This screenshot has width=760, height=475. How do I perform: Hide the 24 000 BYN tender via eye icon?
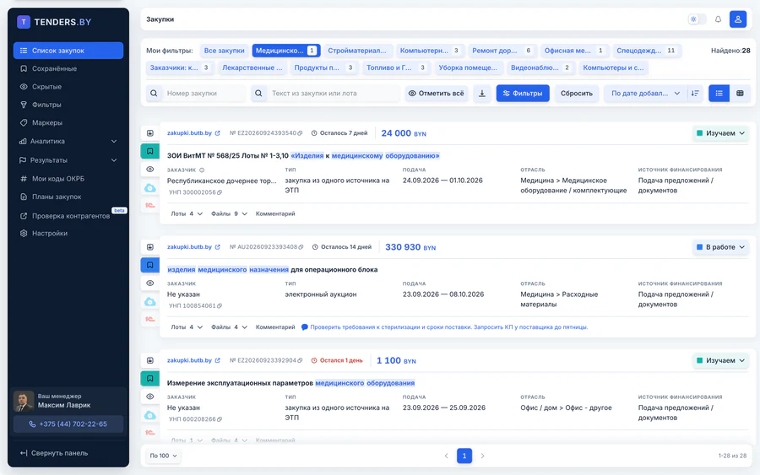pyautogui.click(x=149, y=170)
